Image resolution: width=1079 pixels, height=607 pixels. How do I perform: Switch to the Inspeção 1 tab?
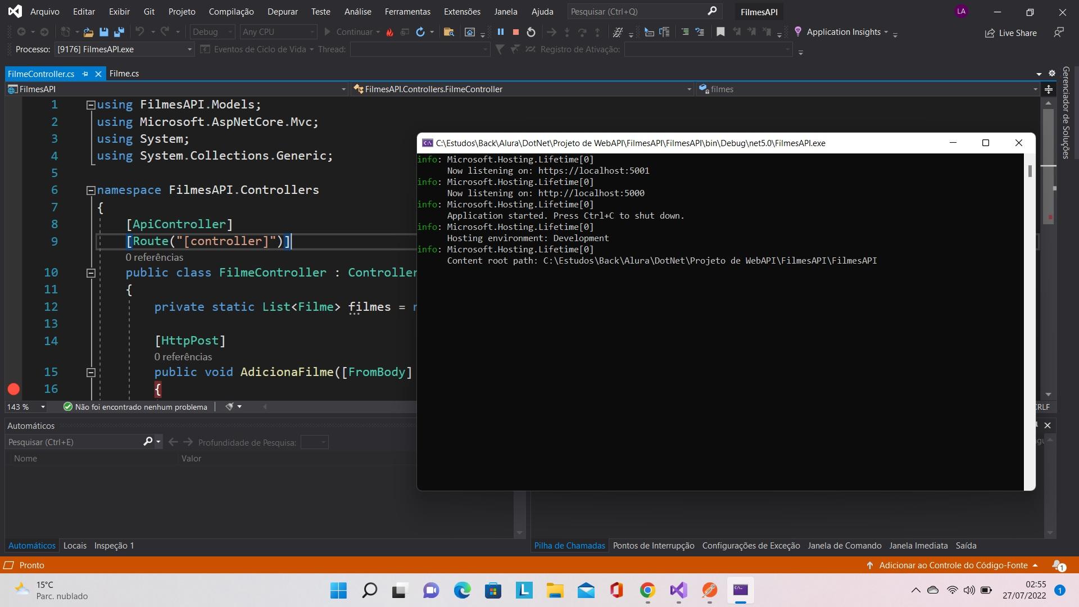(x=114, y=546)
